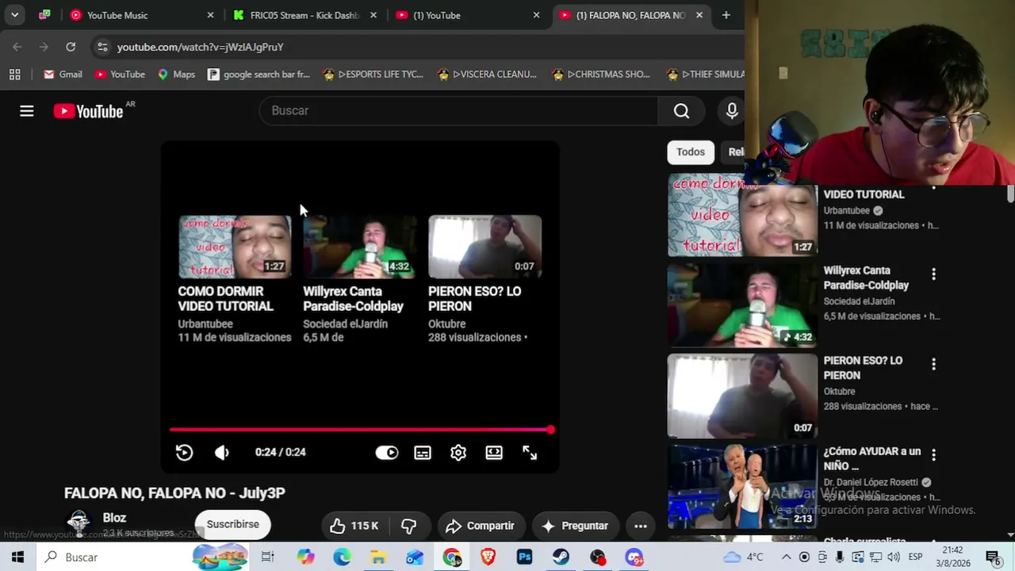Like the video with the 115 K thumbs-up
Viewport: 1015px width, 571px height.
pyautogui.click(x=354, y=526)
